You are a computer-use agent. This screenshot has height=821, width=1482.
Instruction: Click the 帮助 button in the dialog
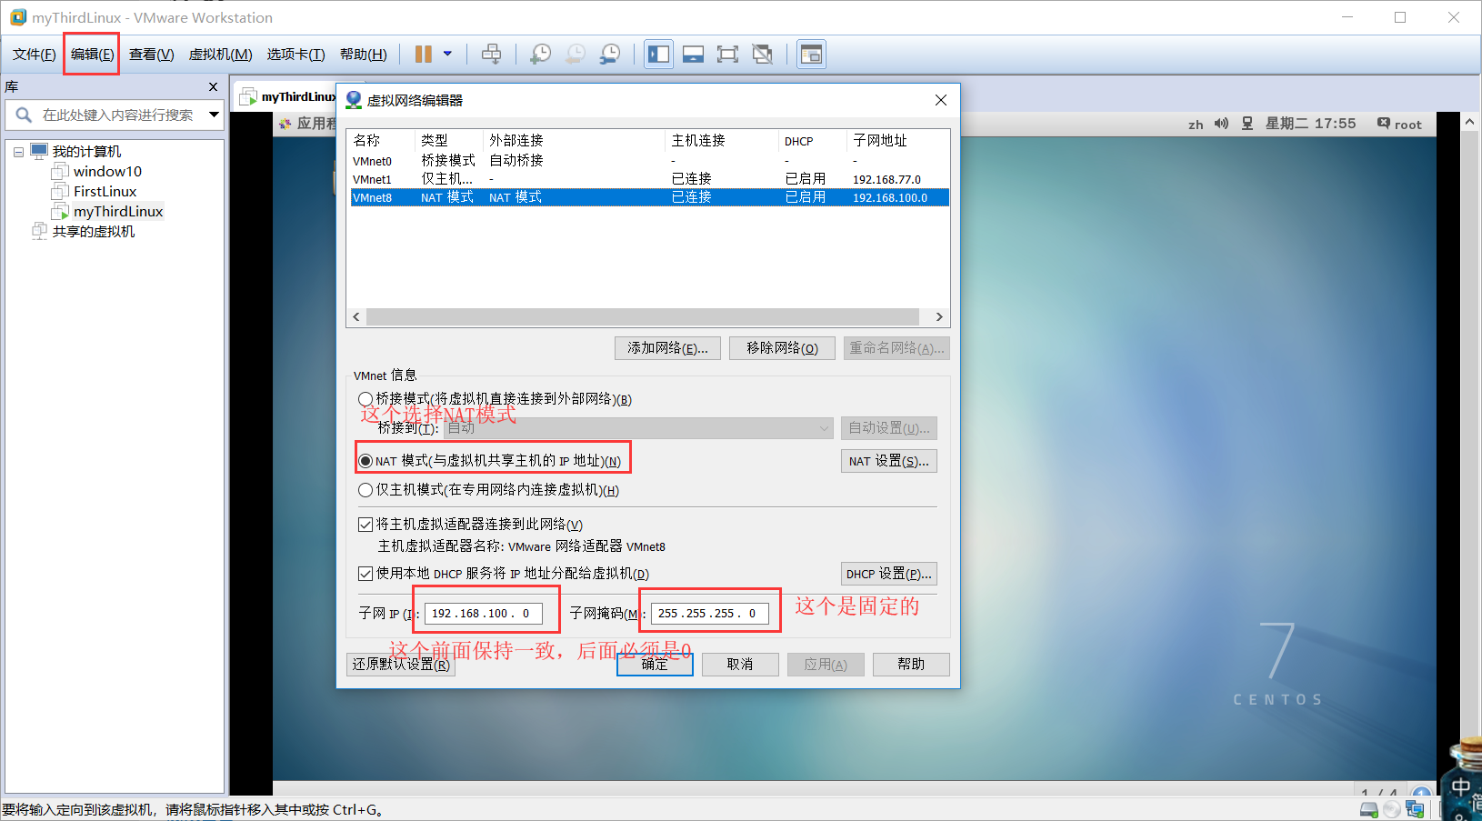(x=911, y=665)
